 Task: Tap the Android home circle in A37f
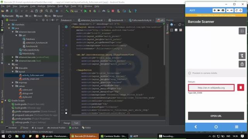click(216, 127)
